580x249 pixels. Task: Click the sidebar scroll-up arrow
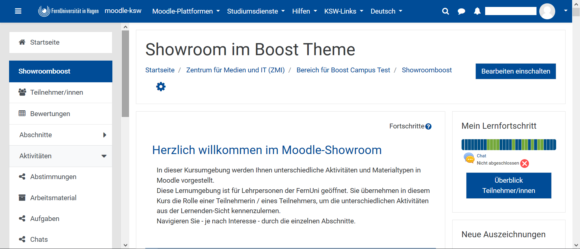pyautogui.click(x=126, y=27)
